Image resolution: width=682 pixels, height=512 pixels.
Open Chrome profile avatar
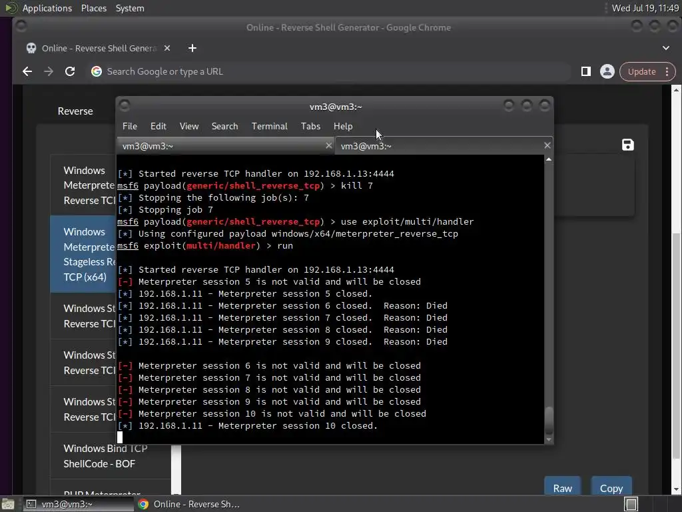(607, 71)
